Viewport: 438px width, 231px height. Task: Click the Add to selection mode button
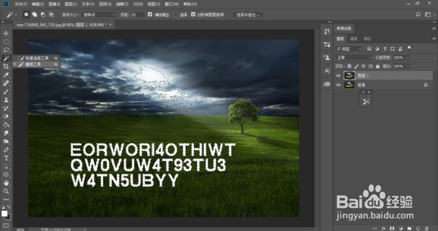[35, 15]
